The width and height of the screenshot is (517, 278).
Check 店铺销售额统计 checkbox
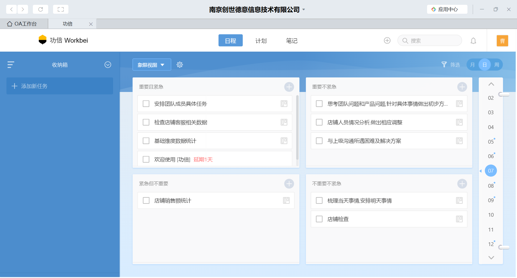click(146, 201)
